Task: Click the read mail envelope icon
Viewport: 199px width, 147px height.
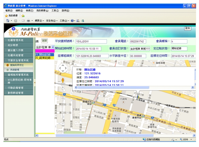Action: click(23, 21)
